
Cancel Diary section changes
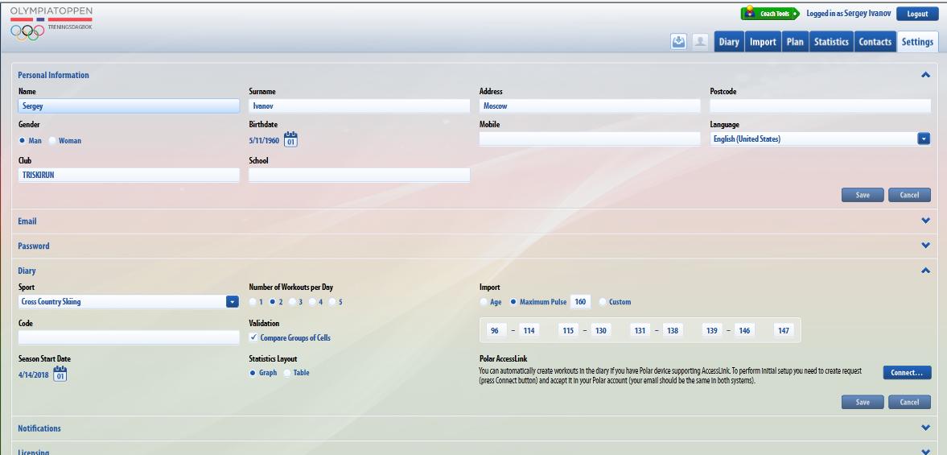pos(909,403)
